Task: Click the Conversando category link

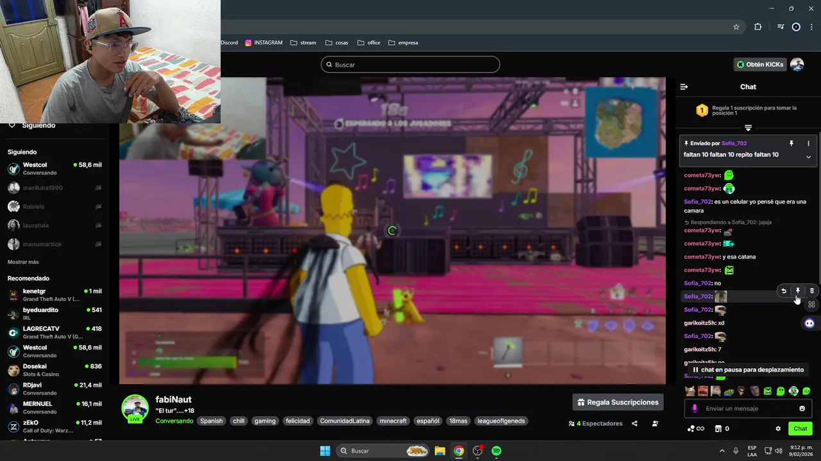Action: click(174, 421)
